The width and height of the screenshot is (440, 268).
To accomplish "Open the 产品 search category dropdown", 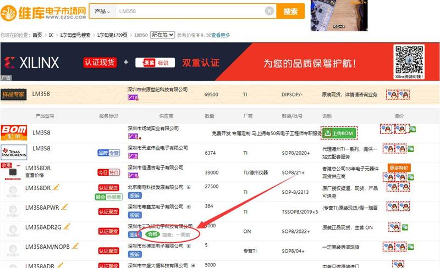I will (102, 11).
